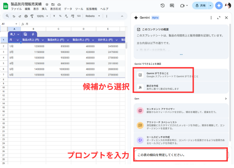Open the 表_1 table name dropdown
The height and width of the screenshot is (168, 234).
pyautogui.click(x=18, y=34)
